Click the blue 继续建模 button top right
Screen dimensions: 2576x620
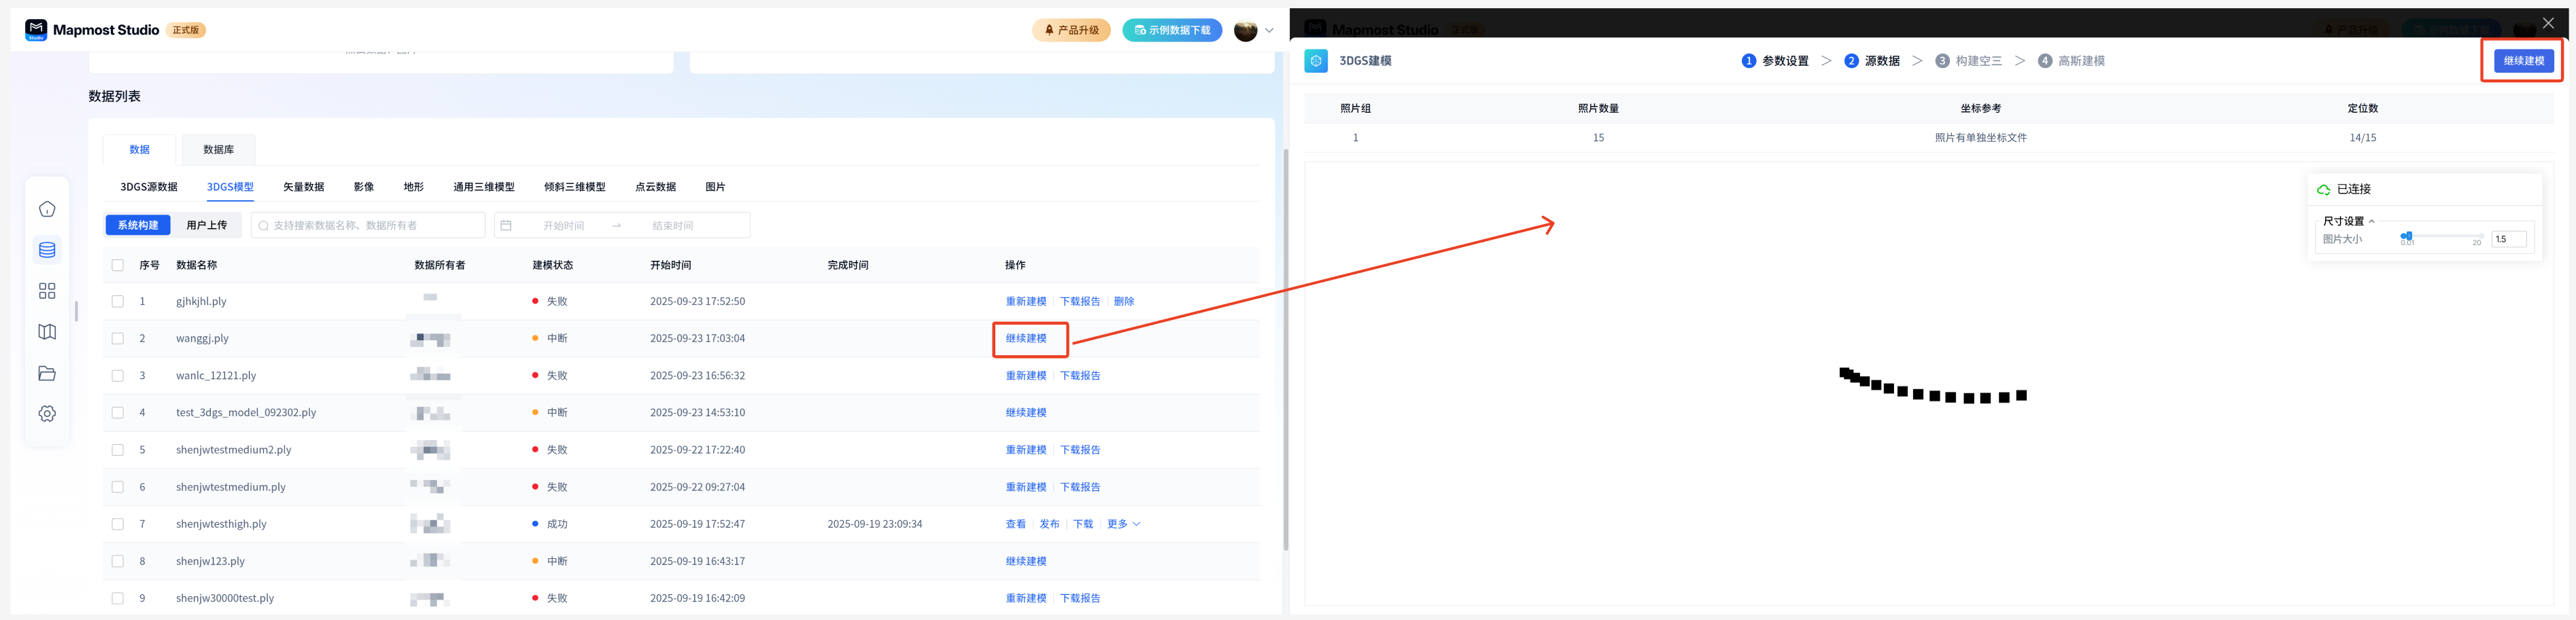(2523, 61)
